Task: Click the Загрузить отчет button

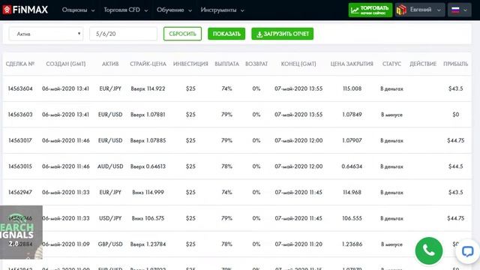Action: (x=283, y=34)
